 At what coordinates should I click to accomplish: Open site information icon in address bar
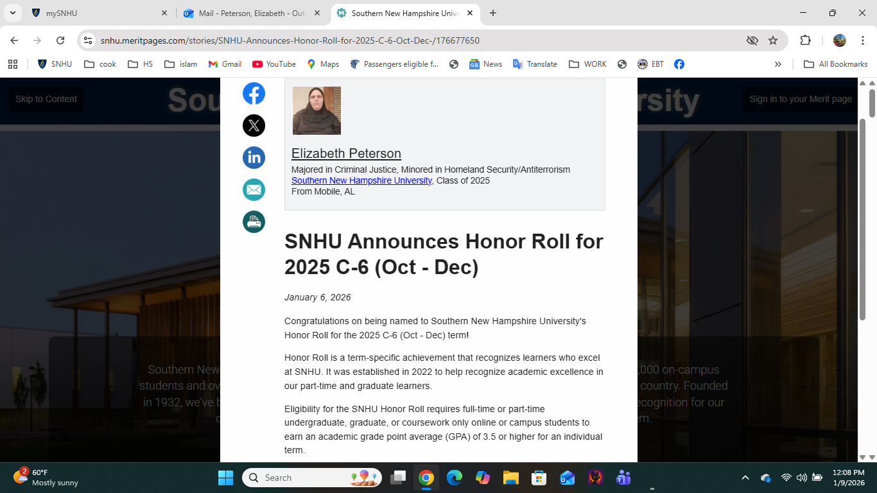(88, 40)
